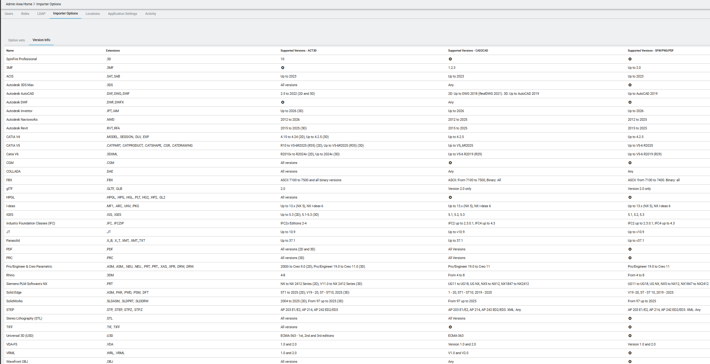Switch to the Roles tab
Image resolution: width=710 pixels, height=364 pixels.
click(x=25, y=14)
